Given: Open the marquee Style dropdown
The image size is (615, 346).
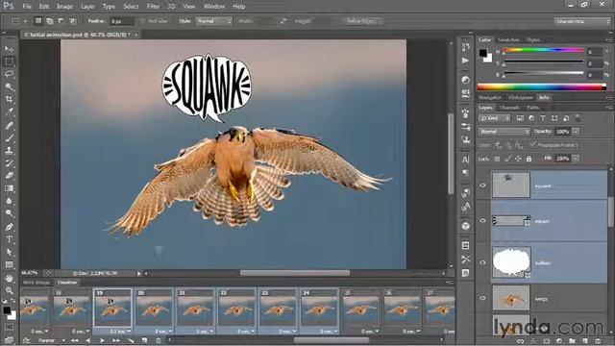Looking at the screenshot, I should click(x=214, y=21).
